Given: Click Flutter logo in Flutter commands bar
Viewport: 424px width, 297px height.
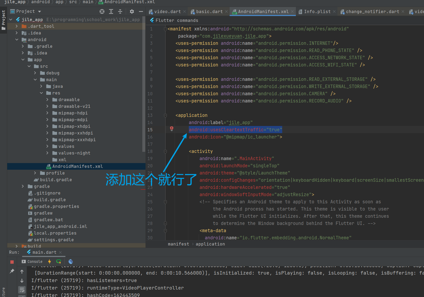Looking at the screenshot, I should click(x=152, y=20).
